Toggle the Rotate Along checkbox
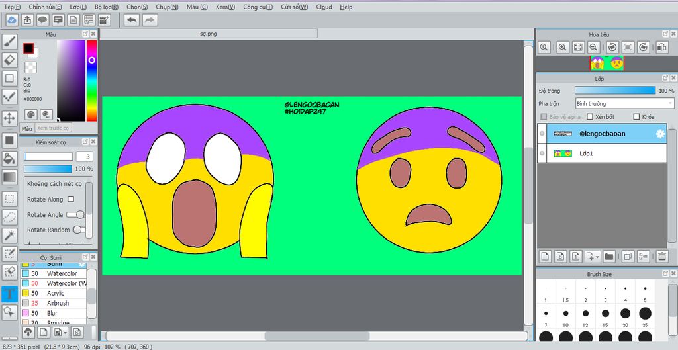The image size is (678, 350). tap(70, 199)
